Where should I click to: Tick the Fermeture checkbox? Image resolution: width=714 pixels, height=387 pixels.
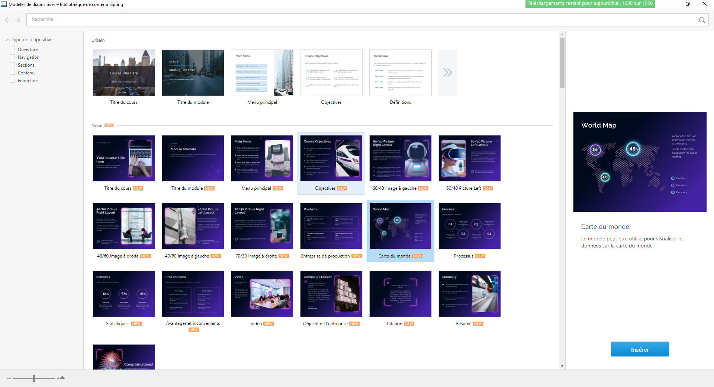click(x=13, y=80)
